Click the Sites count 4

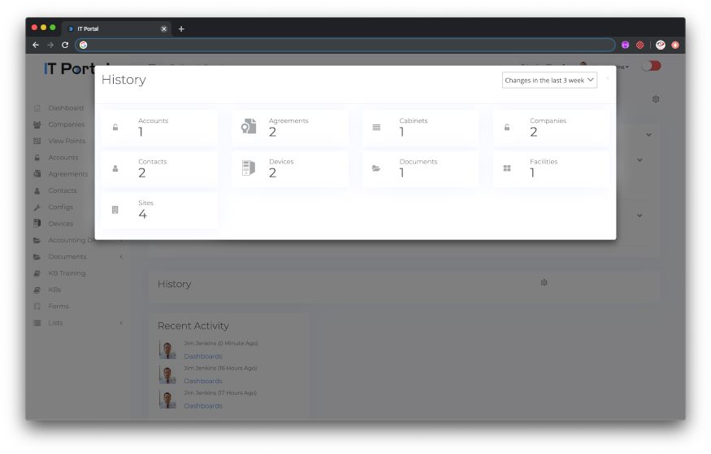pyautogui.click(x=142, y=214)
